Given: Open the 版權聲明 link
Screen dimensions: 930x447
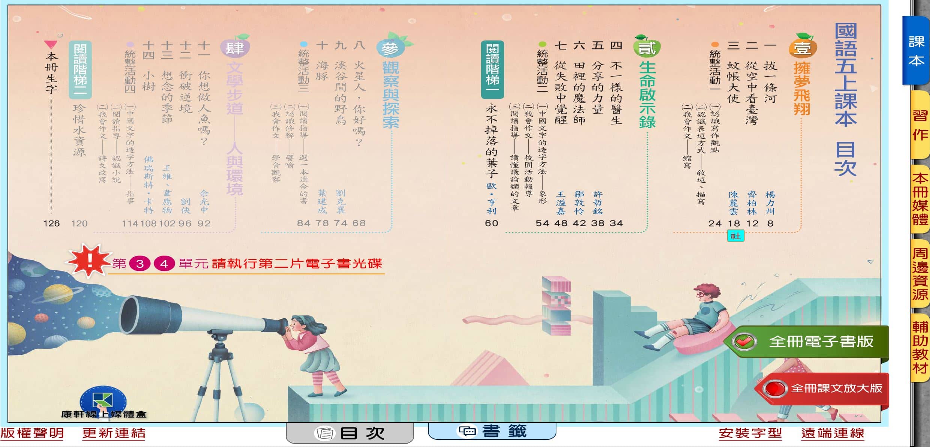Looking at the screenshot, I should 32,433.
